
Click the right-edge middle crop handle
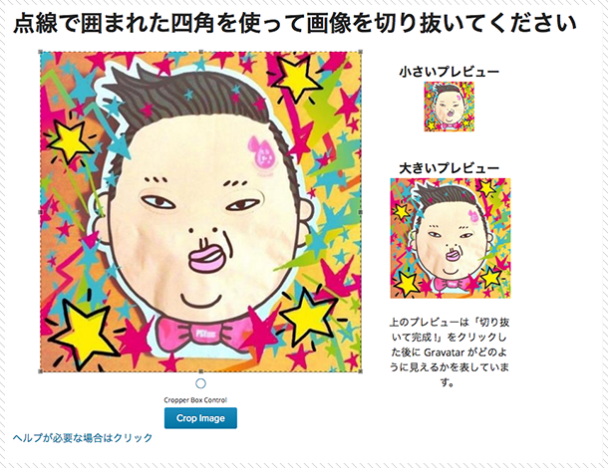coord(361,212)
